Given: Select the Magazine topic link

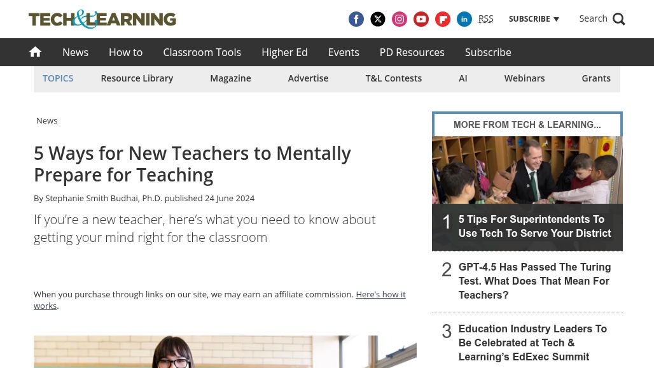Looking at the screenshot, I should (x=230, y=78).
